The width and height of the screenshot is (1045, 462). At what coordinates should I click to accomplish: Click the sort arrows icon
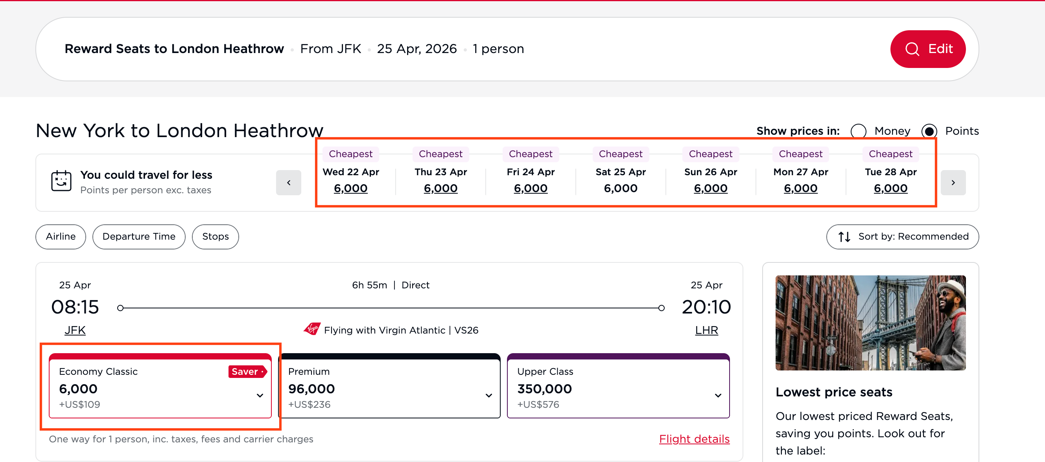coord(844,236)
